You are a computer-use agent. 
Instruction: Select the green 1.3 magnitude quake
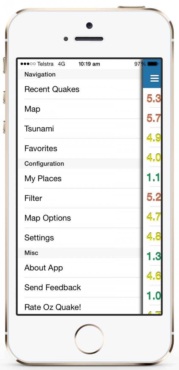[x=154, y=256]
